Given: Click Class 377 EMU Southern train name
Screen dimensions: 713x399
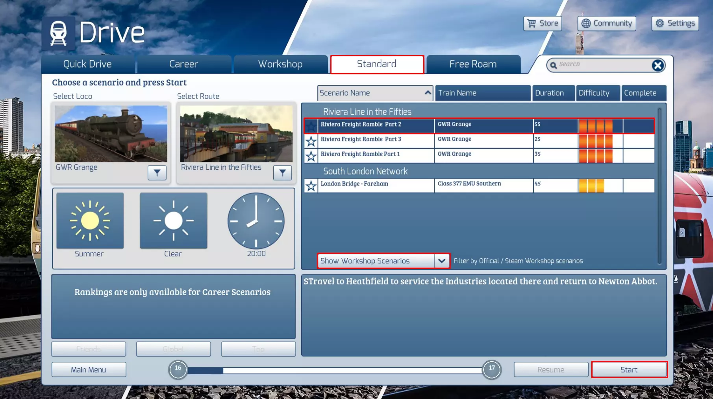Looking at the screenshot, I should [x=469, y=184].
